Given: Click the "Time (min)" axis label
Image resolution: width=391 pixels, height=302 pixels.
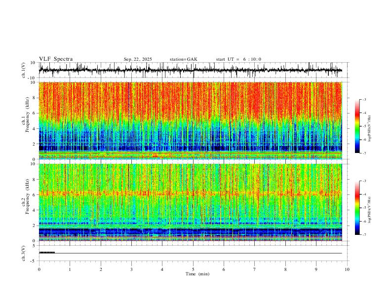Looking at the screenshot, I should coord(197,274).
